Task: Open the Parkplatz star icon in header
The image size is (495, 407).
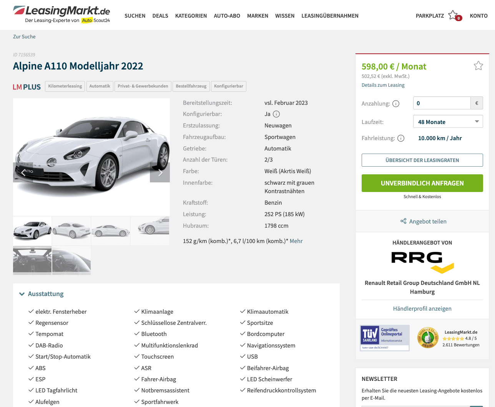Action: 454,16
